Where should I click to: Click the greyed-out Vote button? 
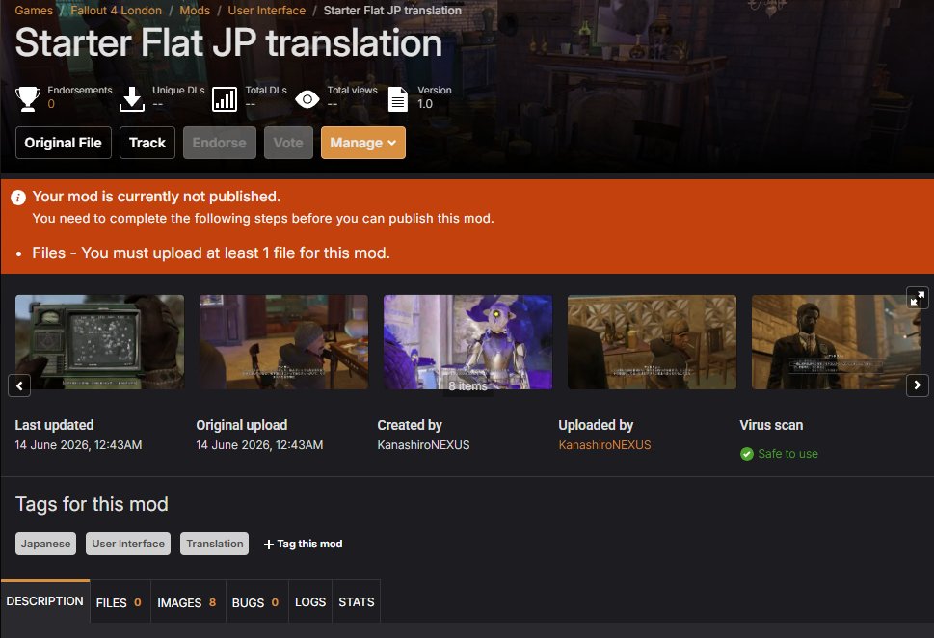pos(288,143)
